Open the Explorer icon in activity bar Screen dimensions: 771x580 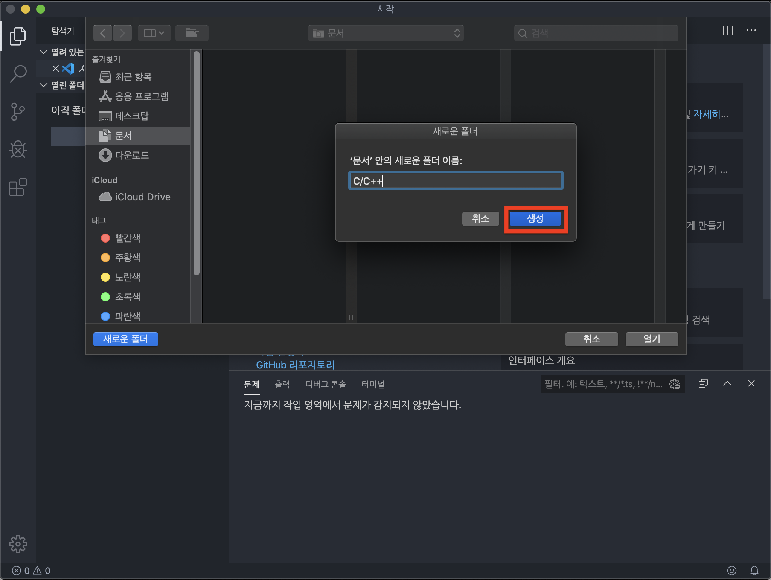[x=18, y=36]
